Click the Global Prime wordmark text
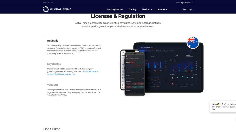The height and width of the screenshot is (132, 236). click(x=61, y=9)
